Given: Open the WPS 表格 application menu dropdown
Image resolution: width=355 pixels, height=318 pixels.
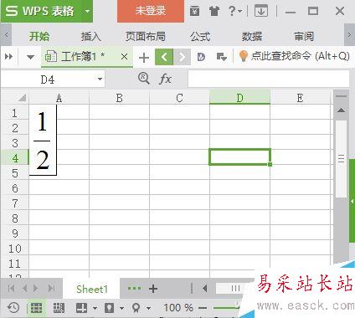Looking at the screenshot, I should 88,11.
